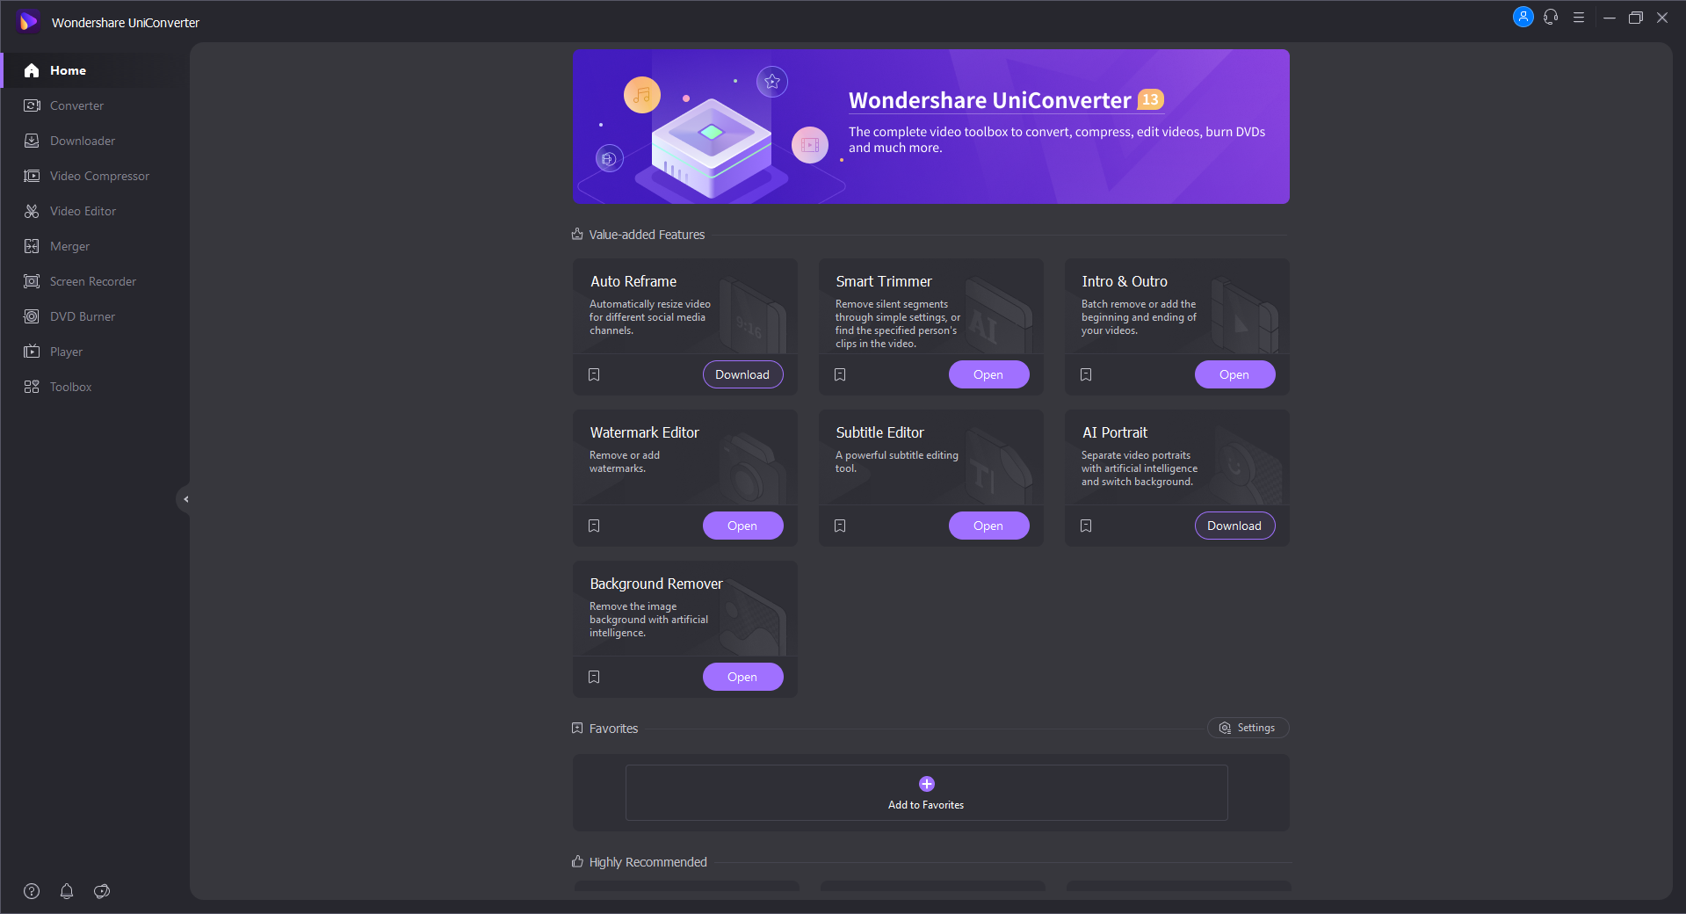This screenshot has width=1686, height=914.
Task: Open the Subtitle Editor tool
Action: pos(988,526)
